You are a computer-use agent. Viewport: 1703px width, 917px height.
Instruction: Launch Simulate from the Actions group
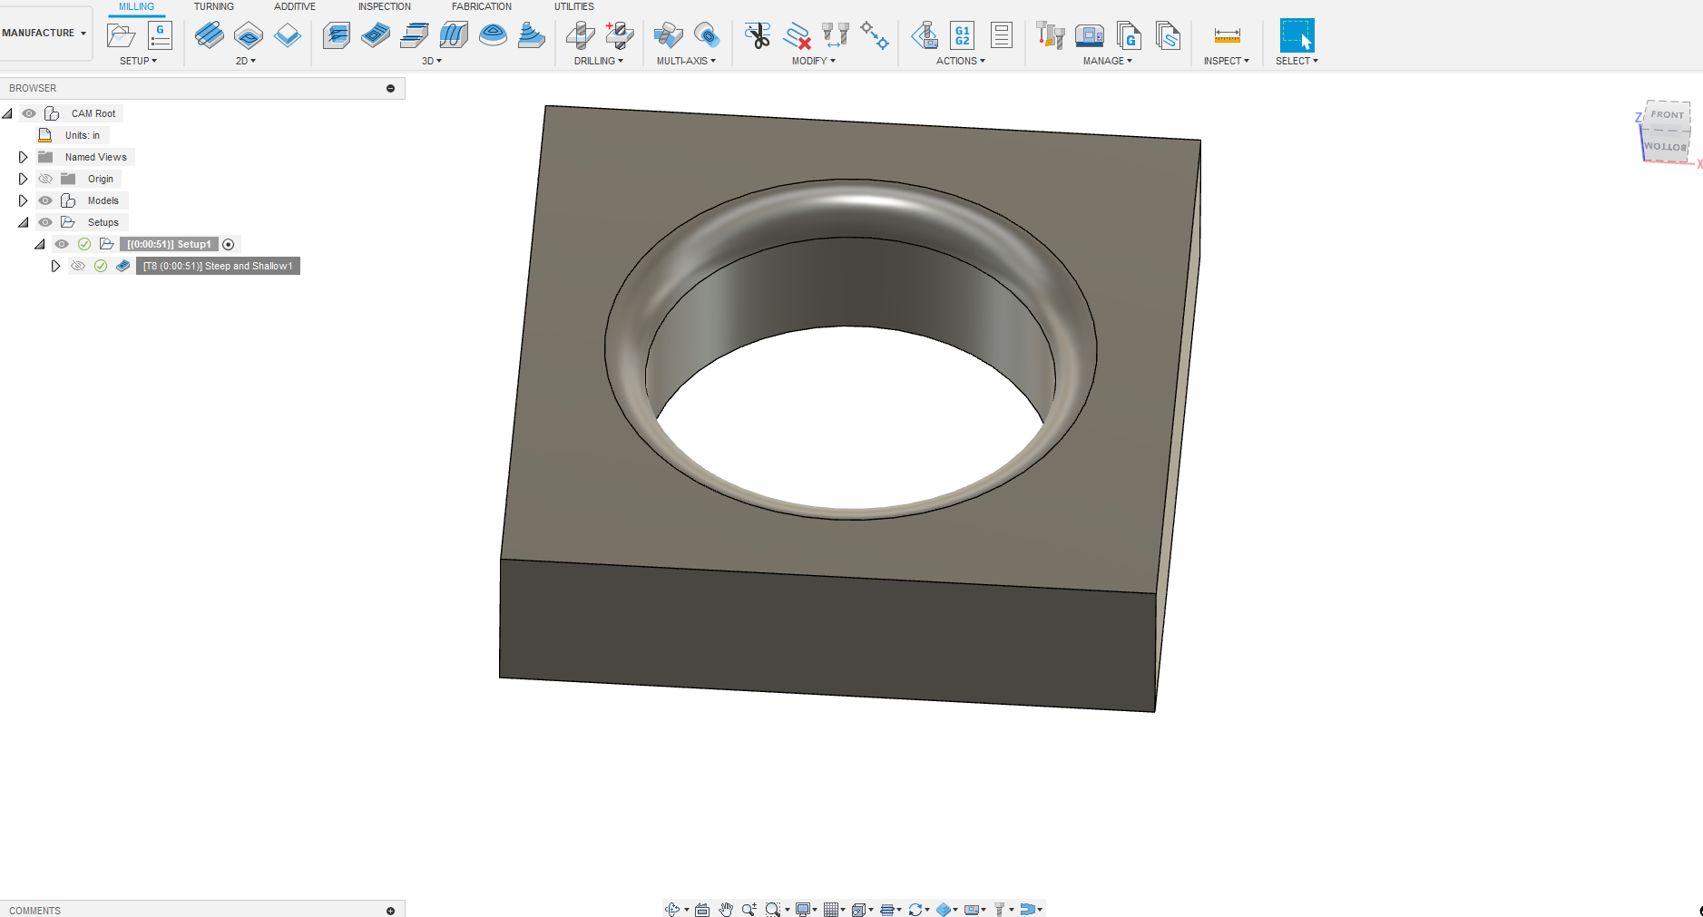926,36
